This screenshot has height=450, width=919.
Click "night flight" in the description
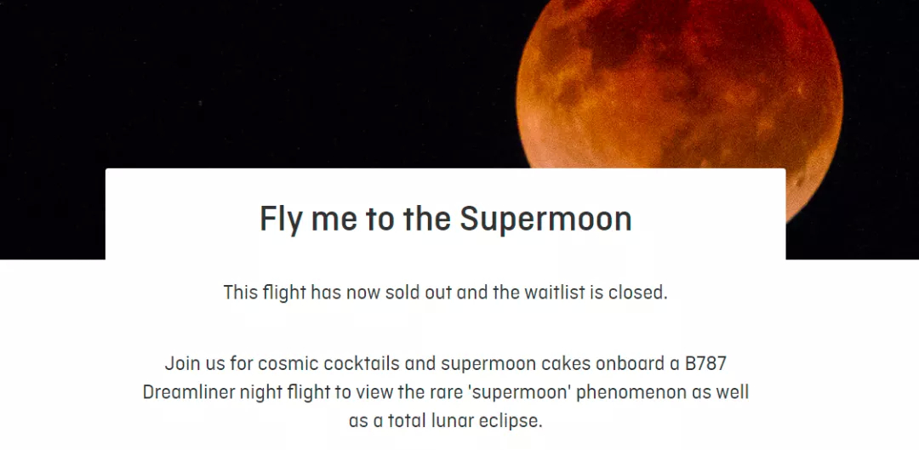(x=285, y=392)
